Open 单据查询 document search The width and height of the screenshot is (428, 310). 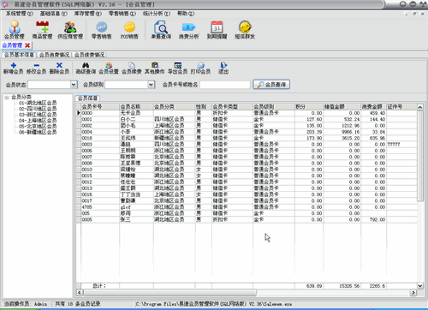tap(161, 30)
